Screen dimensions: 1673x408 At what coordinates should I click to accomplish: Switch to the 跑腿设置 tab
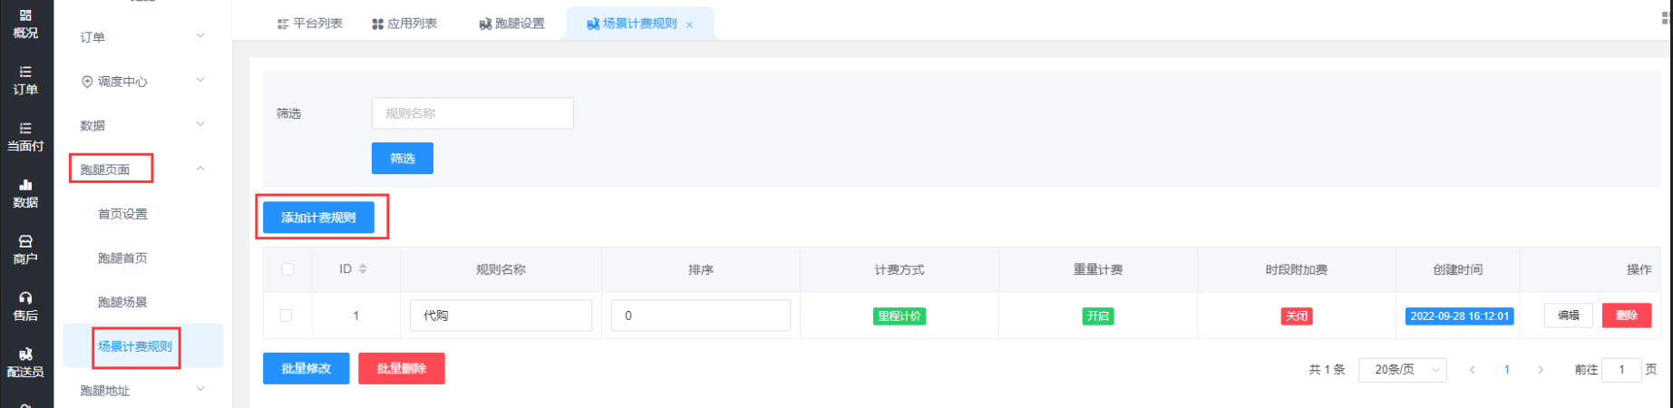click(512, 24)
